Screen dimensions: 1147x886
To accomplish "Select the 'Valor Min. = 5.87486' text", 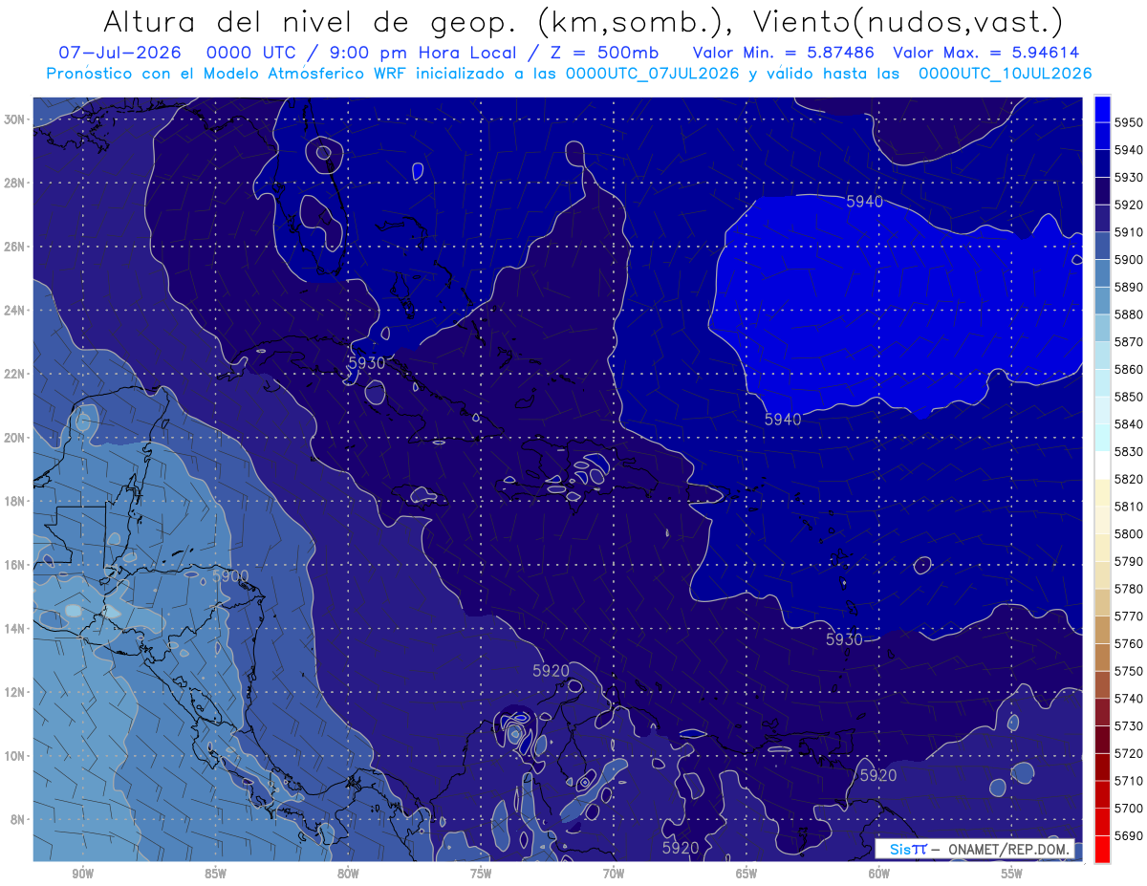I will [784, 53].
